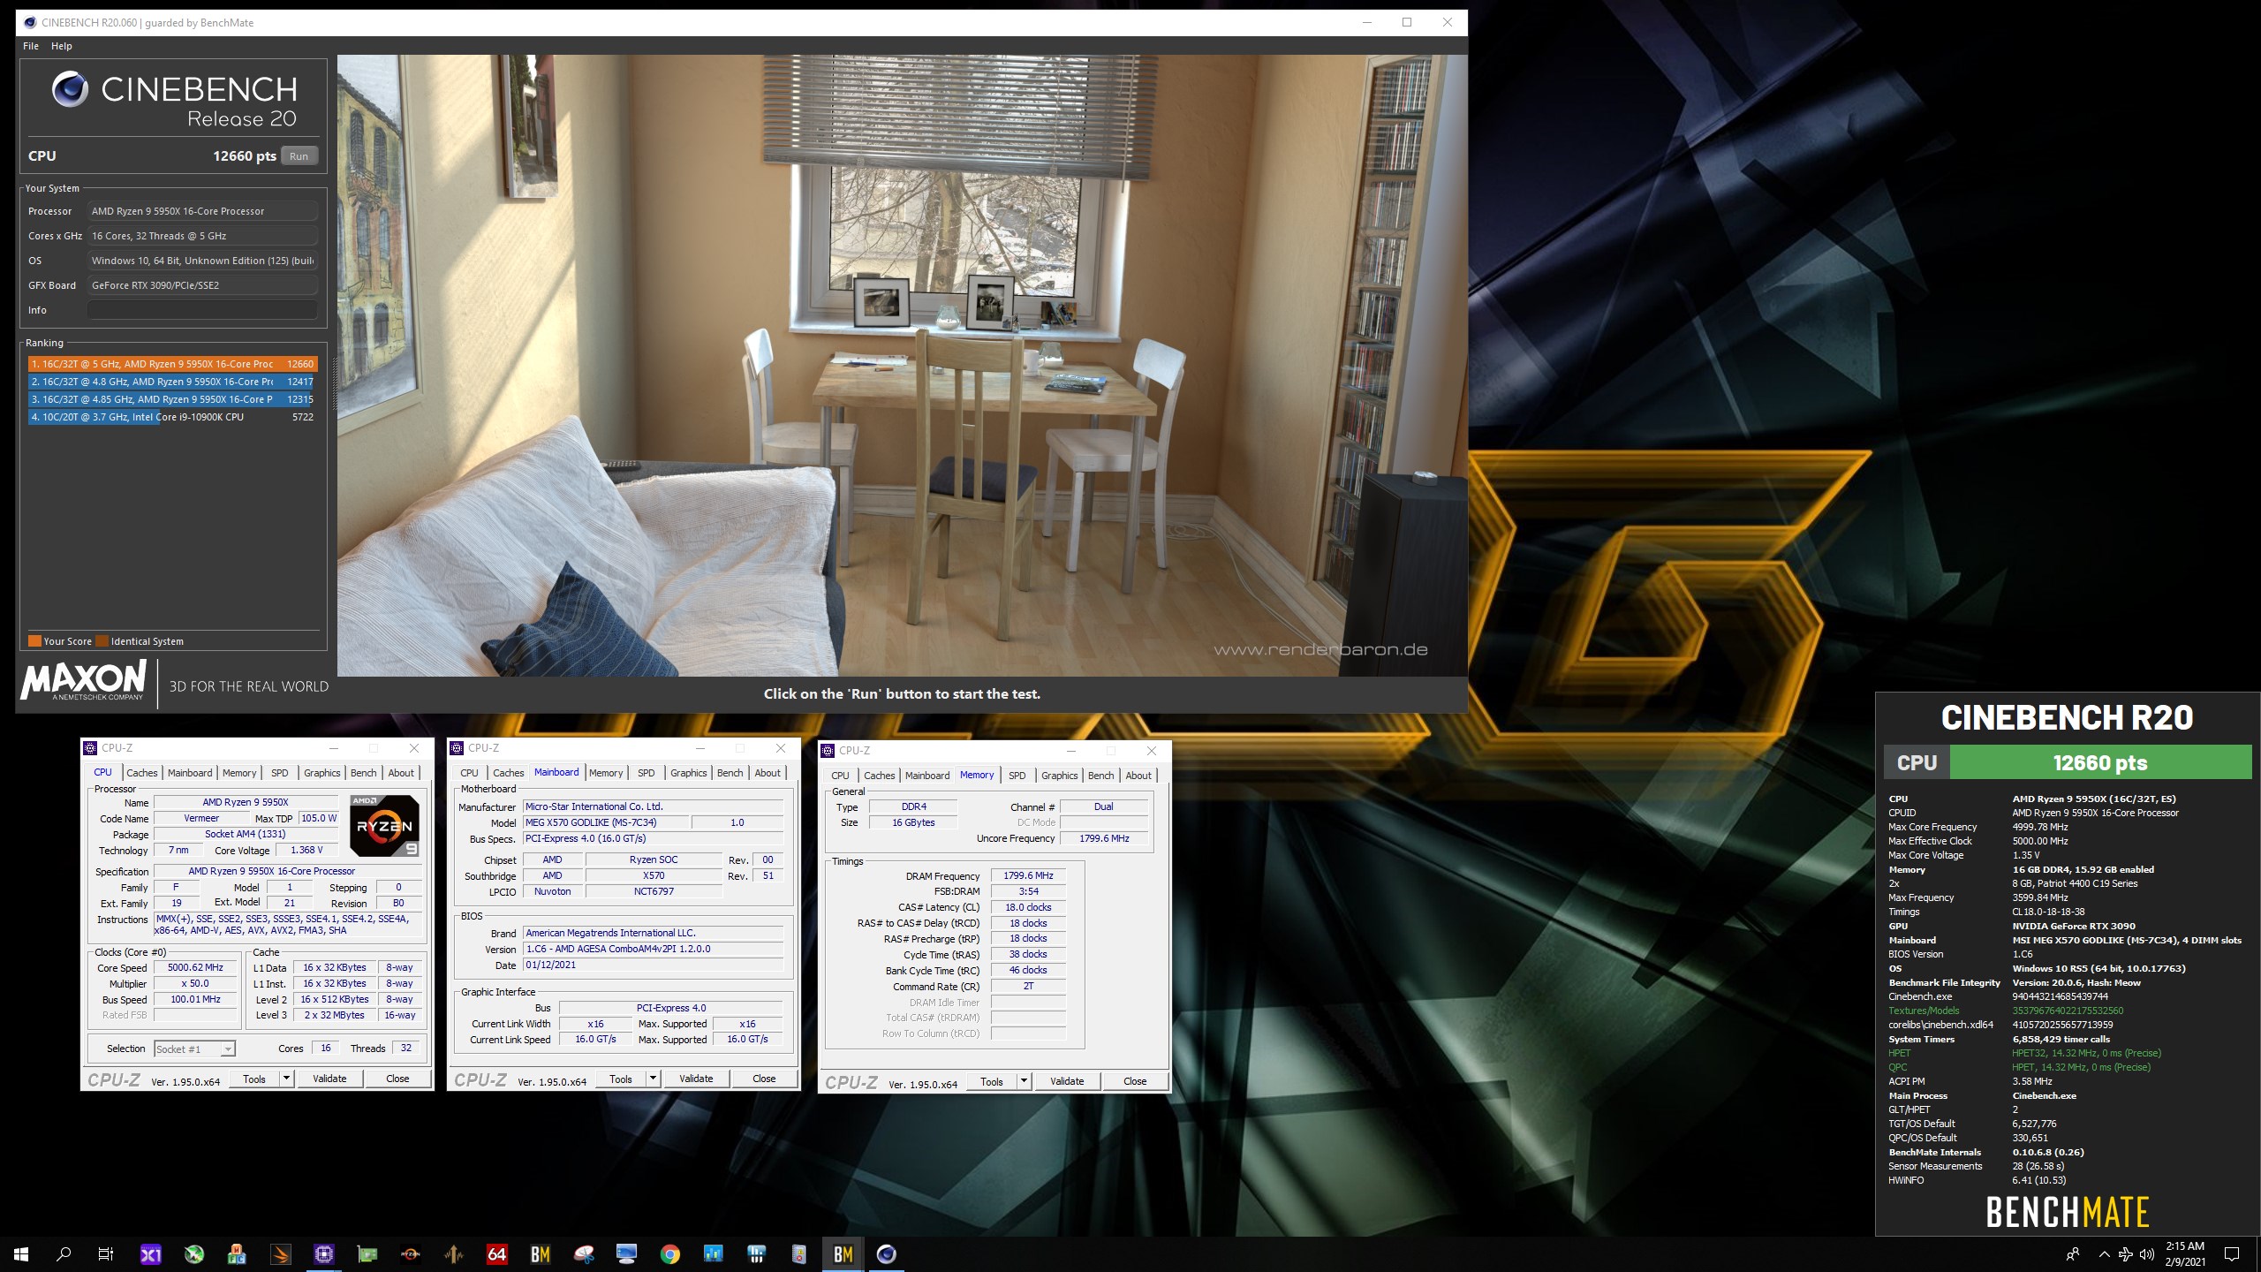Open the Ryzen Master taskbar icon

click(x=410, y=1253)
